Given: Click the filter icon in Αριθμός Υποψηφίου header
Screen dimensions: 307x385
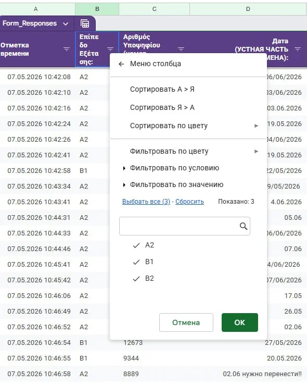Looking at the screenshot, I should pyautogui.click(x=181, y=49).
